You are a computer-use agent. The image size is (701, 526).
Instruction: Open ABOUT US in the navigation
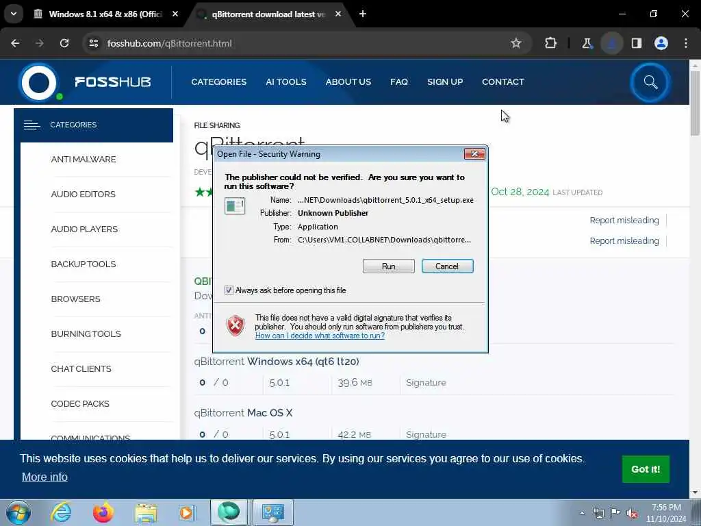348,82
